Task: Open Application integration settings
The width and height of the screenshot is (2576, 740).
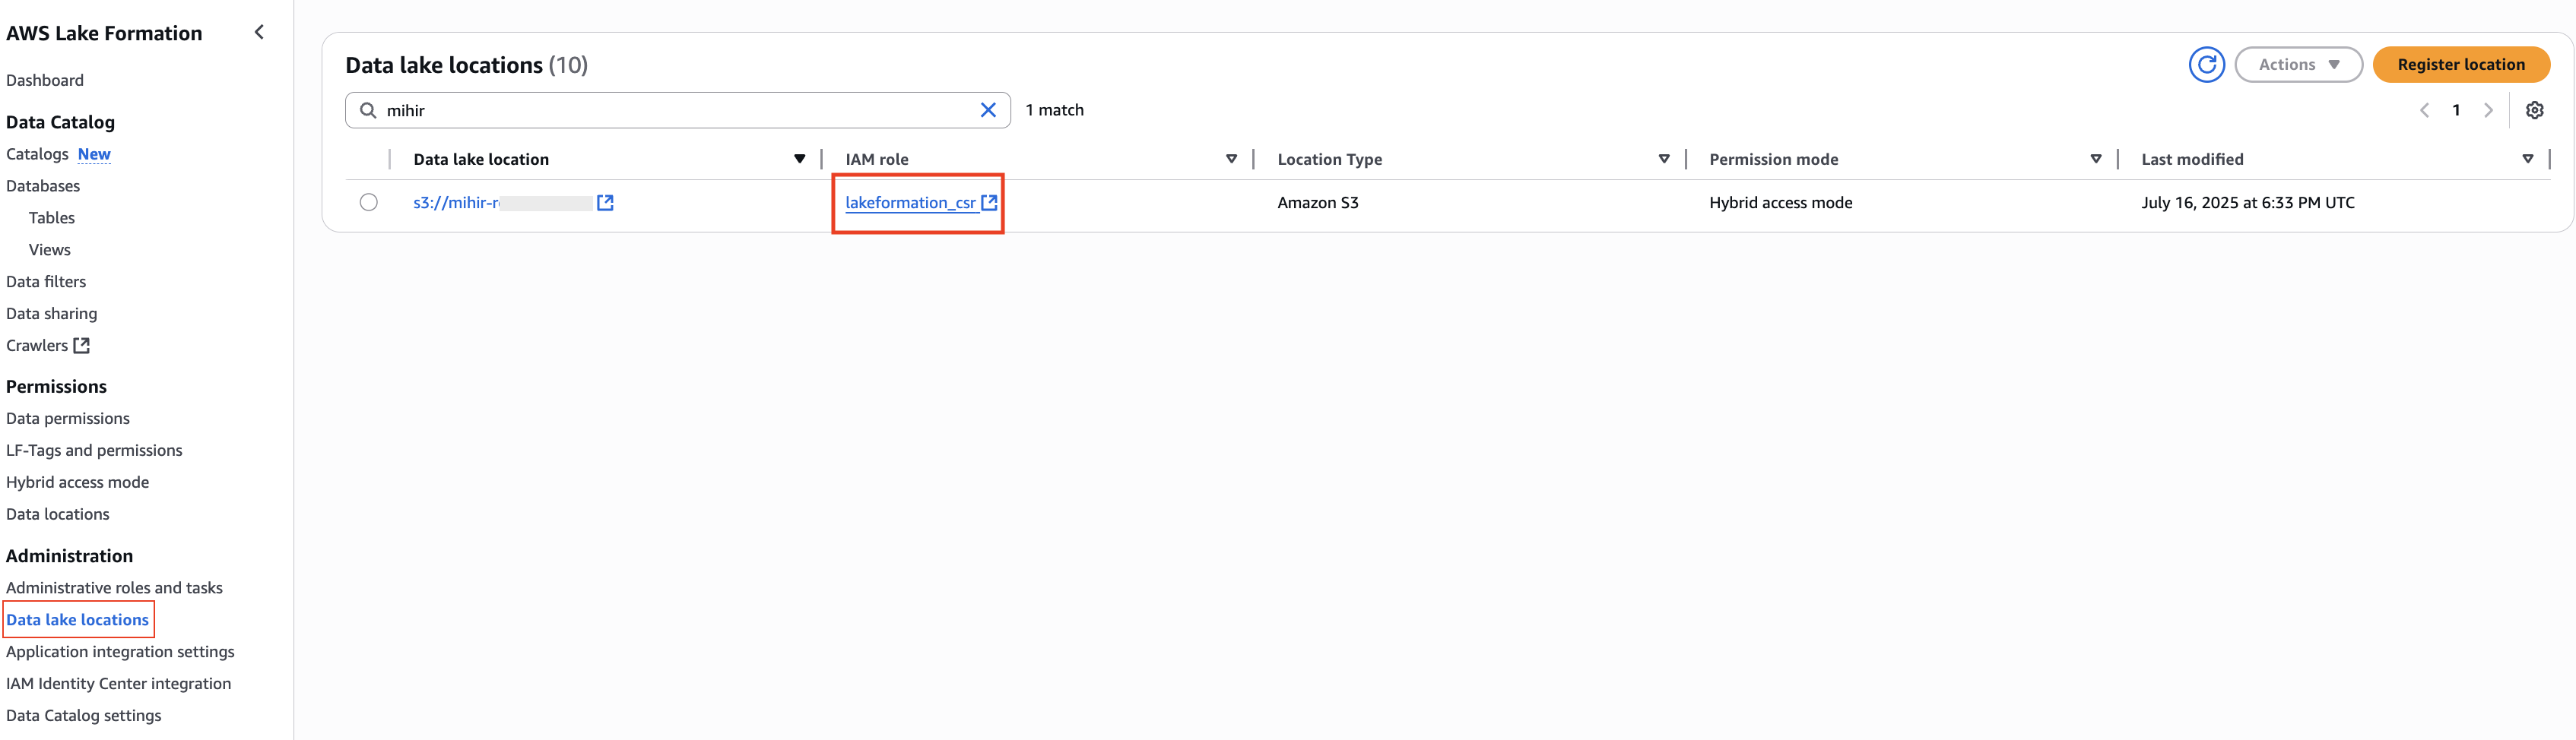Action: click(x=120, y=652)
